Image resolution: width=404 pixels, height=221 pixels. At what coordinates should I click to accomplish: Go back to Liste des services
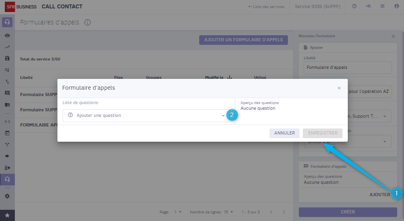click(266, 7)
